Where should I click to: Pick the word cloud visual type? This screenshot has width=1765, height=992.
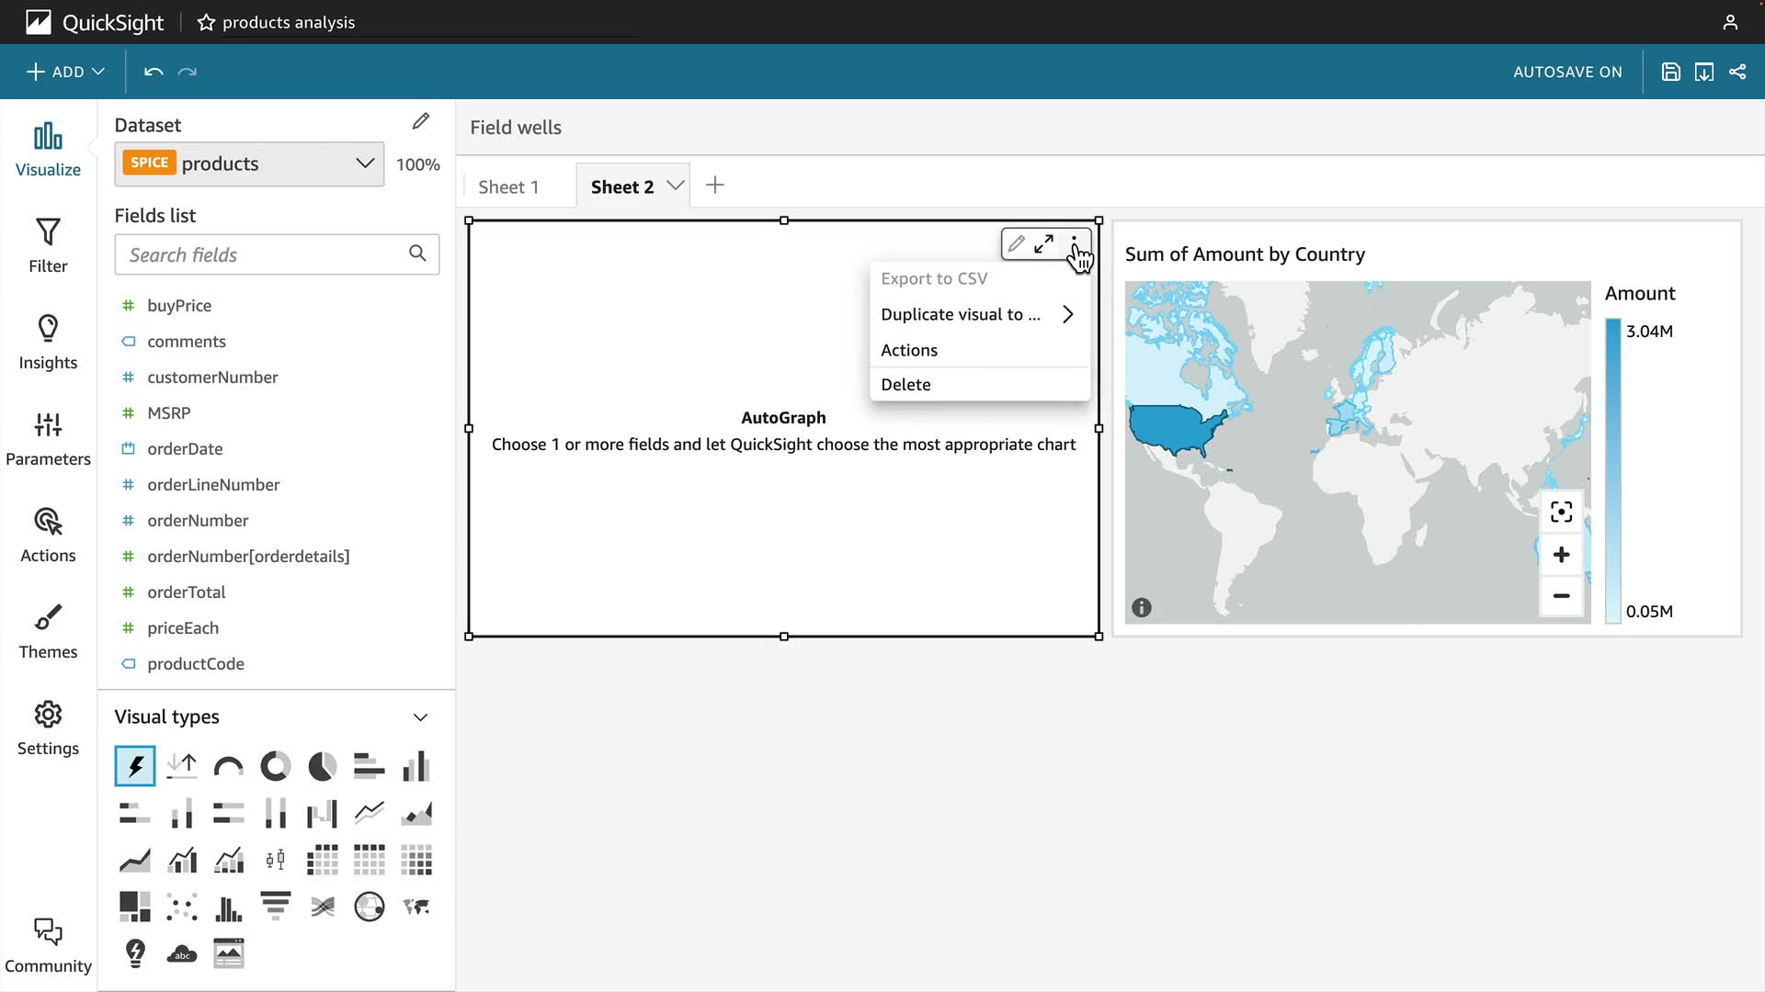click(x=182, y=953)
